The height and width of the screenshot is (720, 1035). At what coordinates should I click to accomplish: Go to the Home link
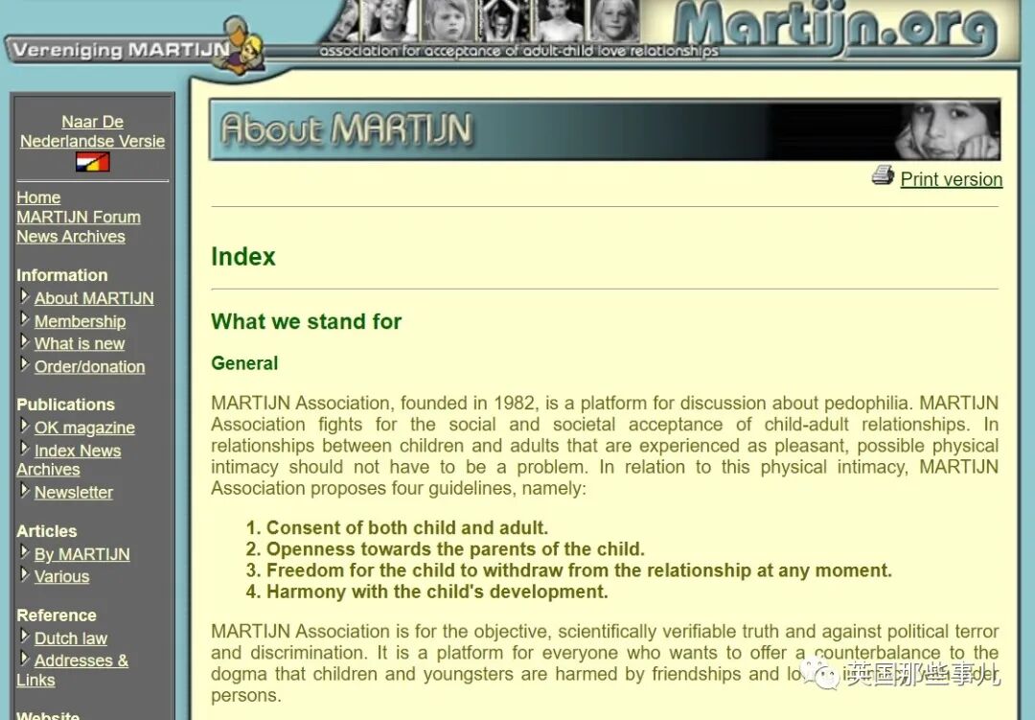(x=38, y=197)
